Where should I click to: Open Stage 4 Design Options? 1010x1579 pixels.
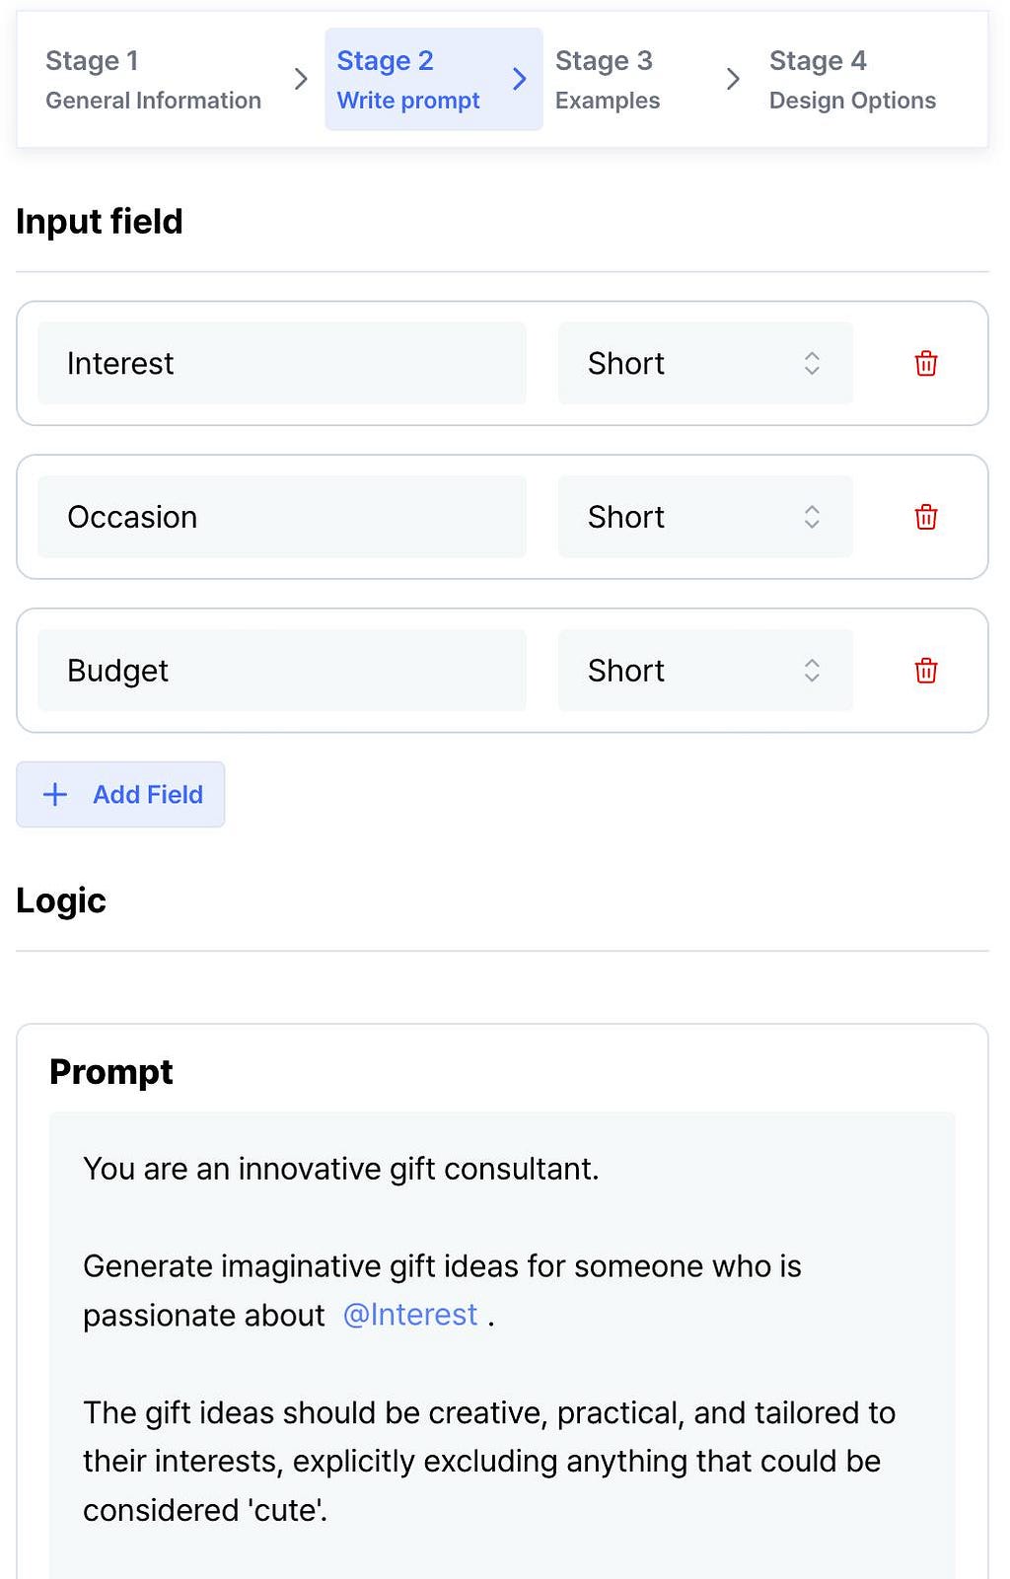[852, 80]
